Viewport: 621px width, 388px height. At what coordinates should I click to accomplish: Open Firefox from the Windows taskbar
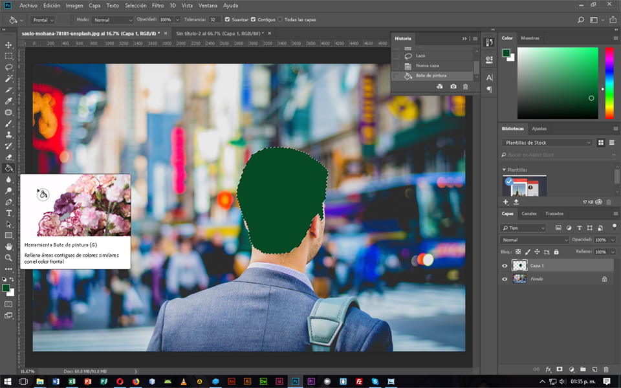136,382
